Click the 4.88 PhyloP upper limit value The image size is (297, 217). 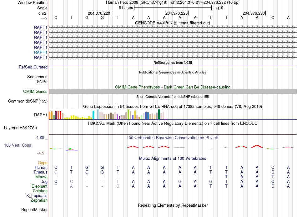coord(40,138)
